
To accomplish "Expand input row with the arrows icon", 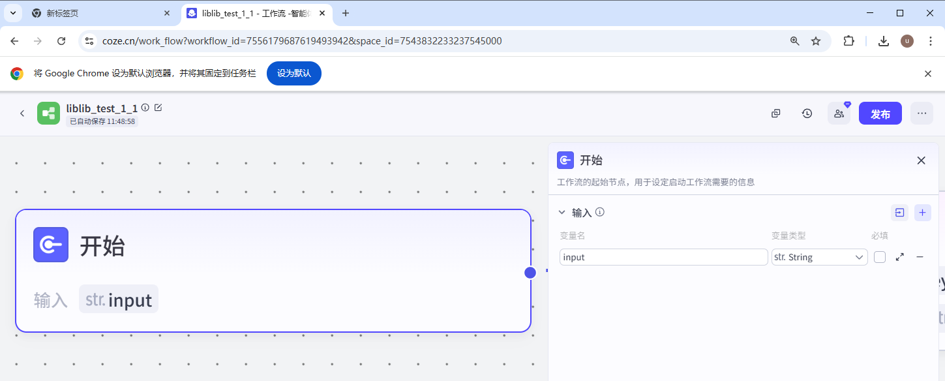I will point(900,257).
